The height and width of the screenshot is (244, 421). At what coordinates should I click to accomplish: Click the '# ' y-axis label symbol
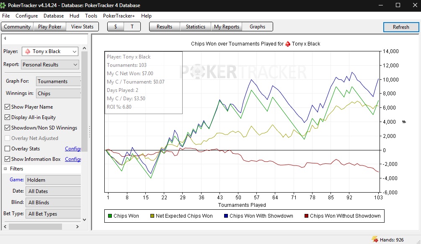click(x=404, y=122)
